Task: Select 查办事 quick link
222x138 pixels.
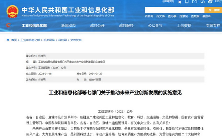Action: [172, 16]
